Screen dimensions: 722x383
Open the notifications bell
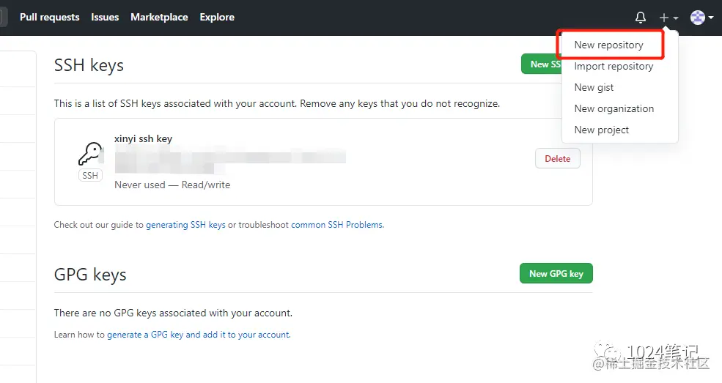point(641,18)
